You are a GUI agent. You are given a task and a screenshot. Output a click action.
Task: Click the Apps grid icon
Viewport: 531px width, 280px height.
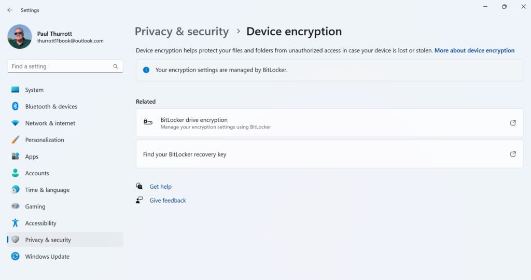tap(15, 157)
